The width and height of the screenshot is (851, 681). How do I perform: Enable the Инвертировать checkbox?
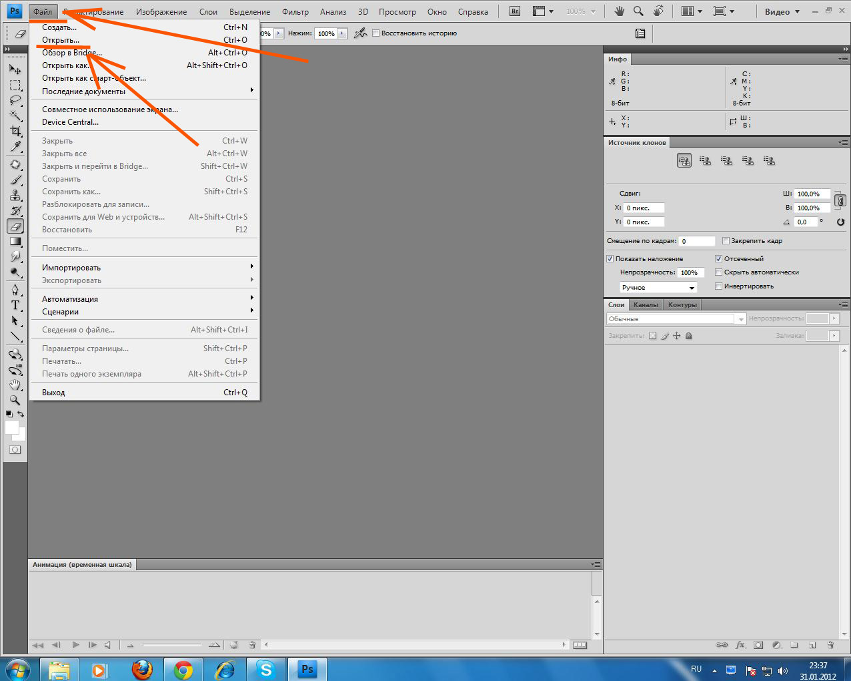coord(719,286)
